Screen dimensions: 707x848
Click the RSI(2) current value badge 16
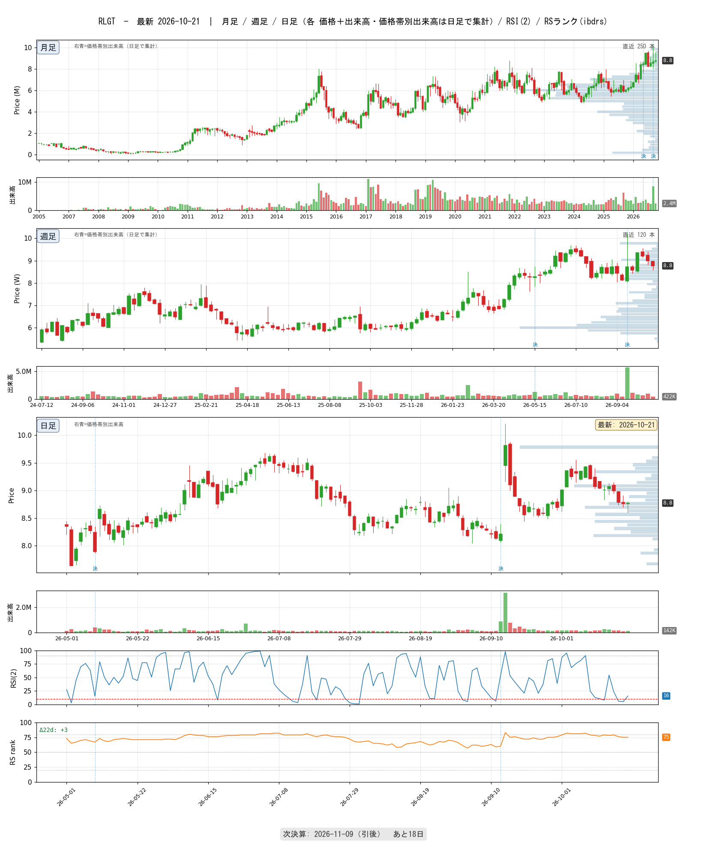[666, 696]
